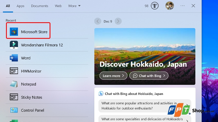Switch to the Documents tab

(x=40, y=6)
